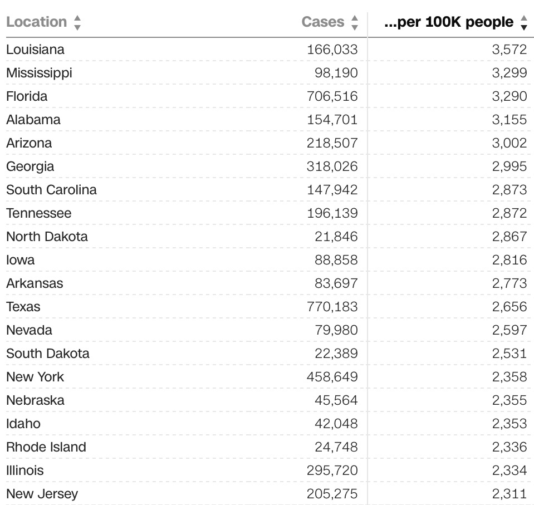The image size is (534, 505).
Task: Select the Texas location cell
Action: (x=23, y=307)
